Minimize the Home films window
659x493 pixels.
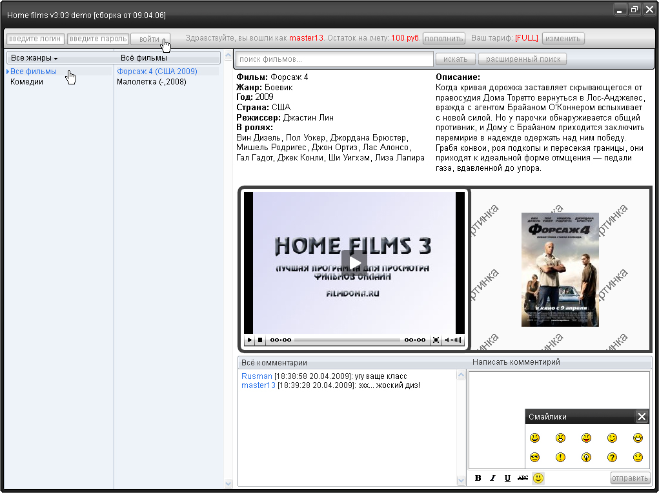[x=620, y=10]
